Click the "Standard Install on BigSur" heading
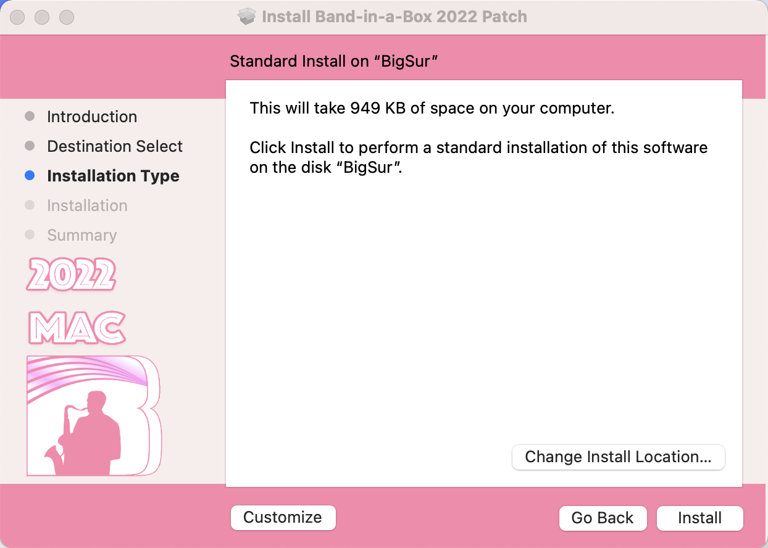Screen dimensions: 768x548 (x=334, y=61)
